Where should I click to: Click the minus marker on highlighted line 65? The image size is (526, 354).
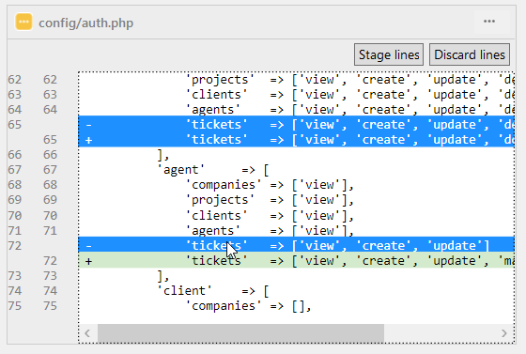(88, 125)
